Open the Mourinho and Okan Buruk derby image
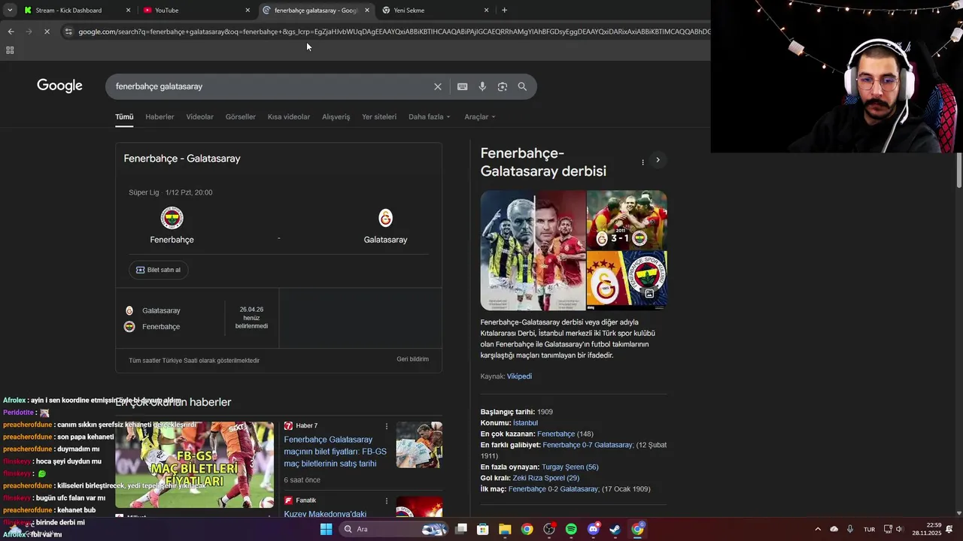This screenshot has height=541, width=963. coord(533,250)
